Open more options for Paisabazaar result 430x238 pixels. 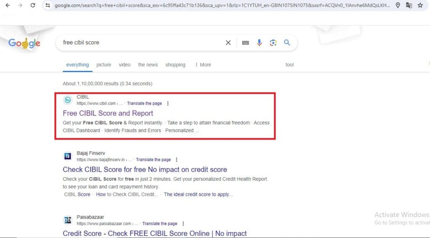coord(183,224)
